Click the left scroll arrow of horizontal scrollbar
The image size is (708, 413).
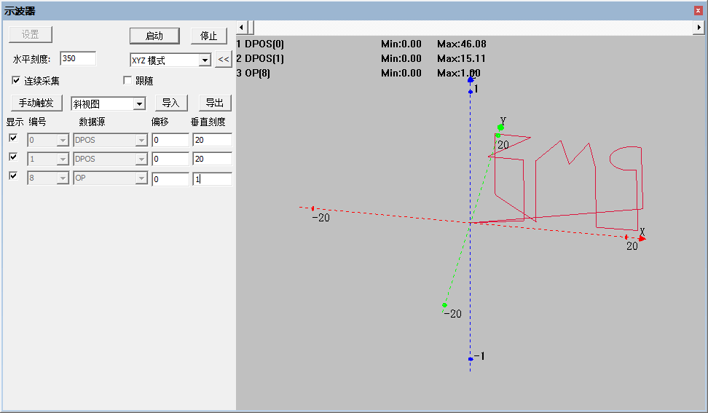tap(242, 27)
